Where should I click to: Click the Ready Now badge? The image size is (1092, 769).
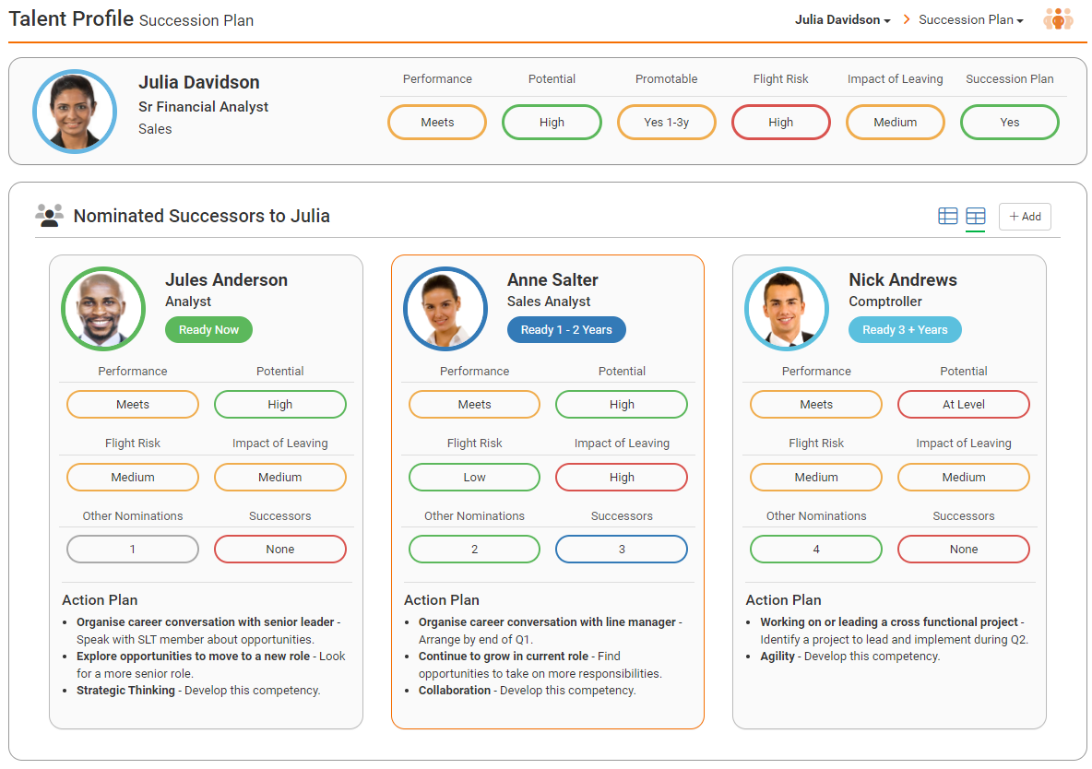[x=209, y=329]
